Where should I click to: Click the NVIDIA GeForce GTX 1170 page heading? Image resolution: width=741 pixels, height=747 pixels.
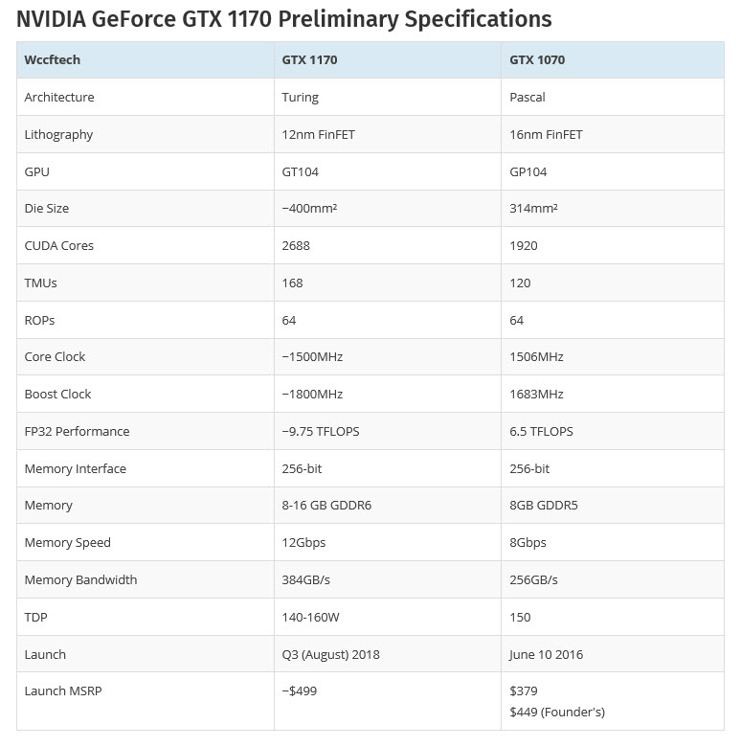[x=283, y=18]
